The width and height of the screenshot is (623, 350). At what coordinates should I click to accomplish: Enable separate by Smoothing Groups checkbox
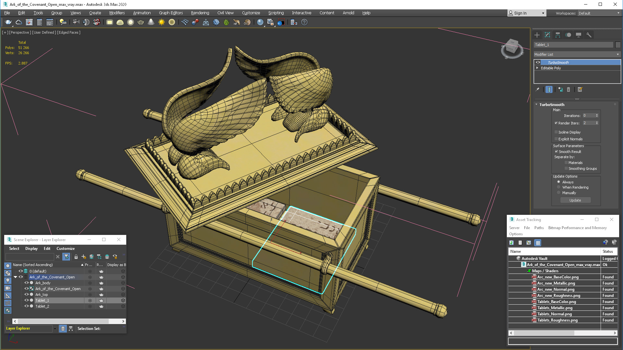click(566, 169)
